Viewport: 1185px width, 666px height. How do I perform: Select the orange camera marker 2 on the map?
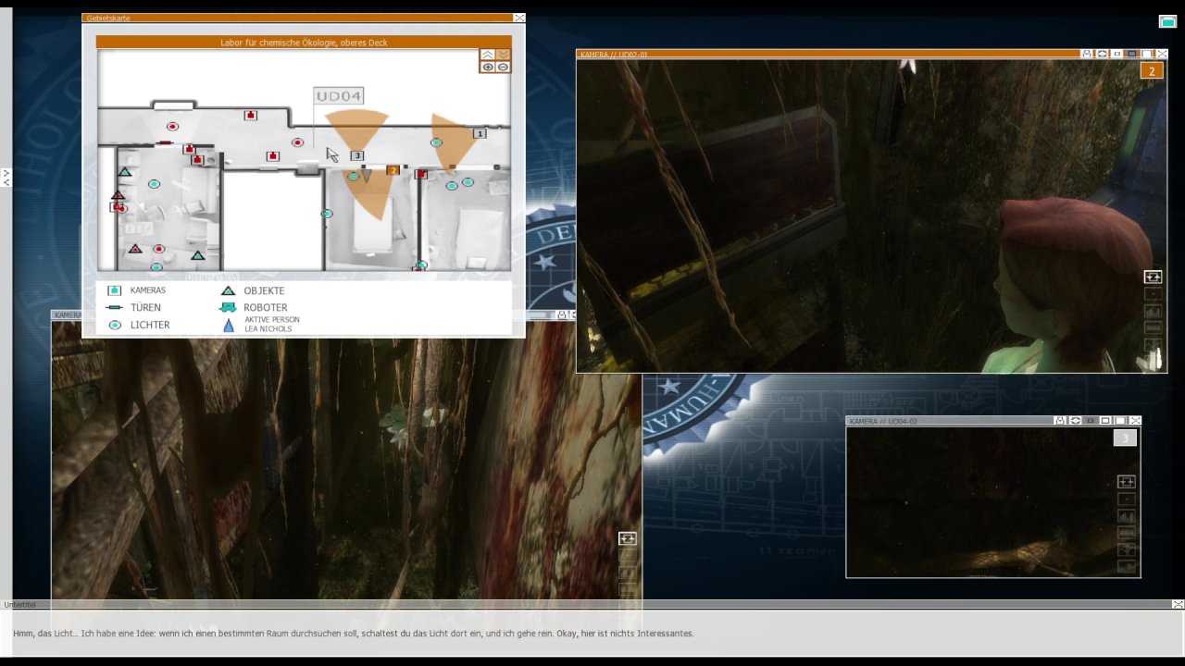[393, 170]
